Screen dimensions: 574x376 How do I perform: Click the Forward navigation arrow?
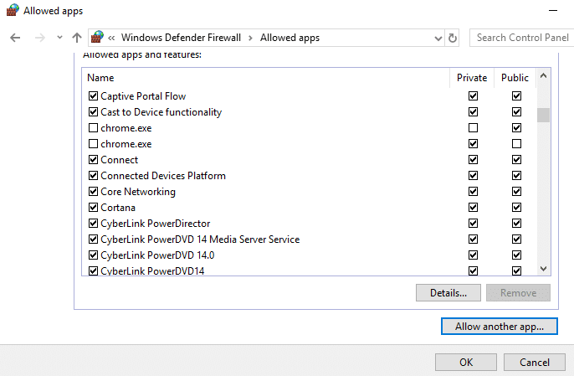(x=38, y=38)
